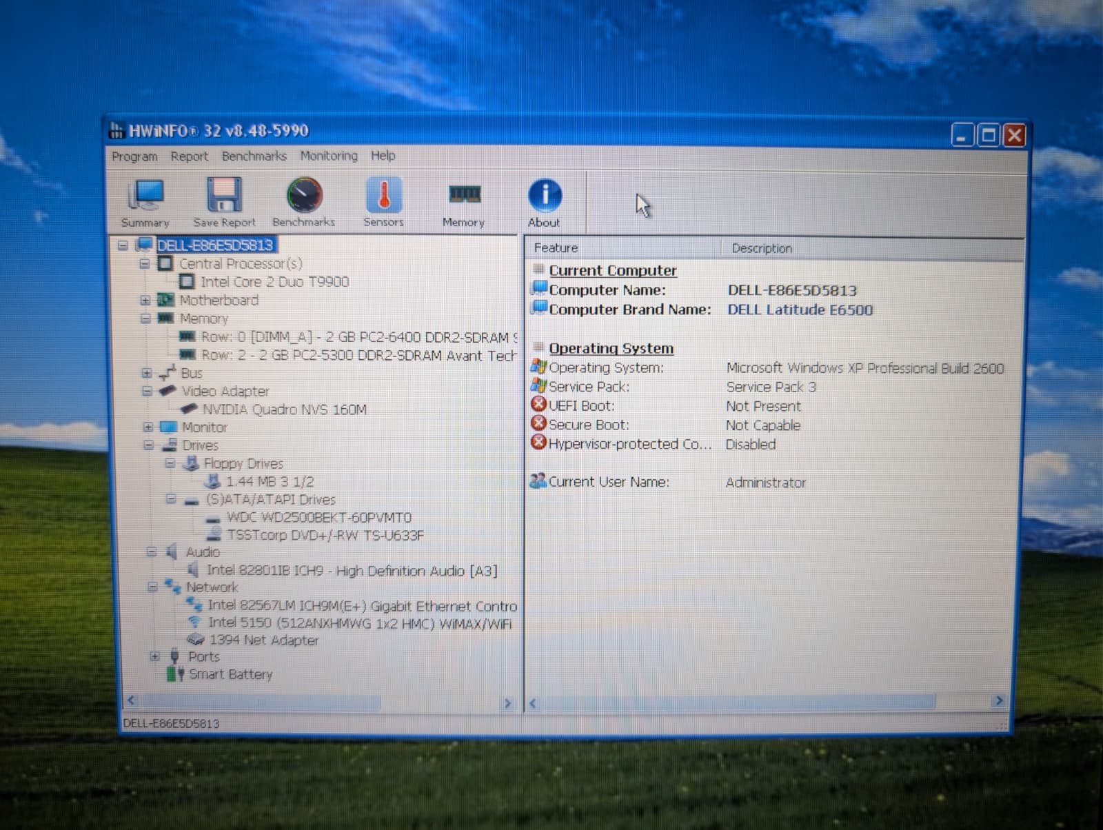
Task: Collapse the Floppy Drives node
Action: point(170,463)
